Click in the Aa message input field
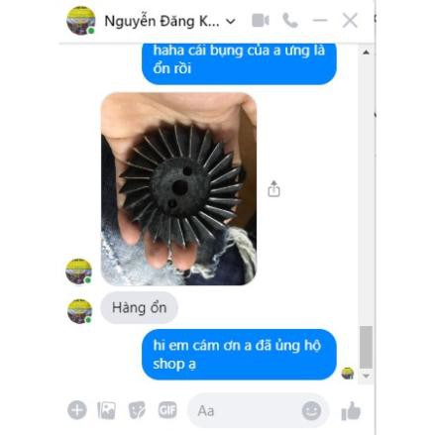435x435 pixels. [x=245, y=410]
